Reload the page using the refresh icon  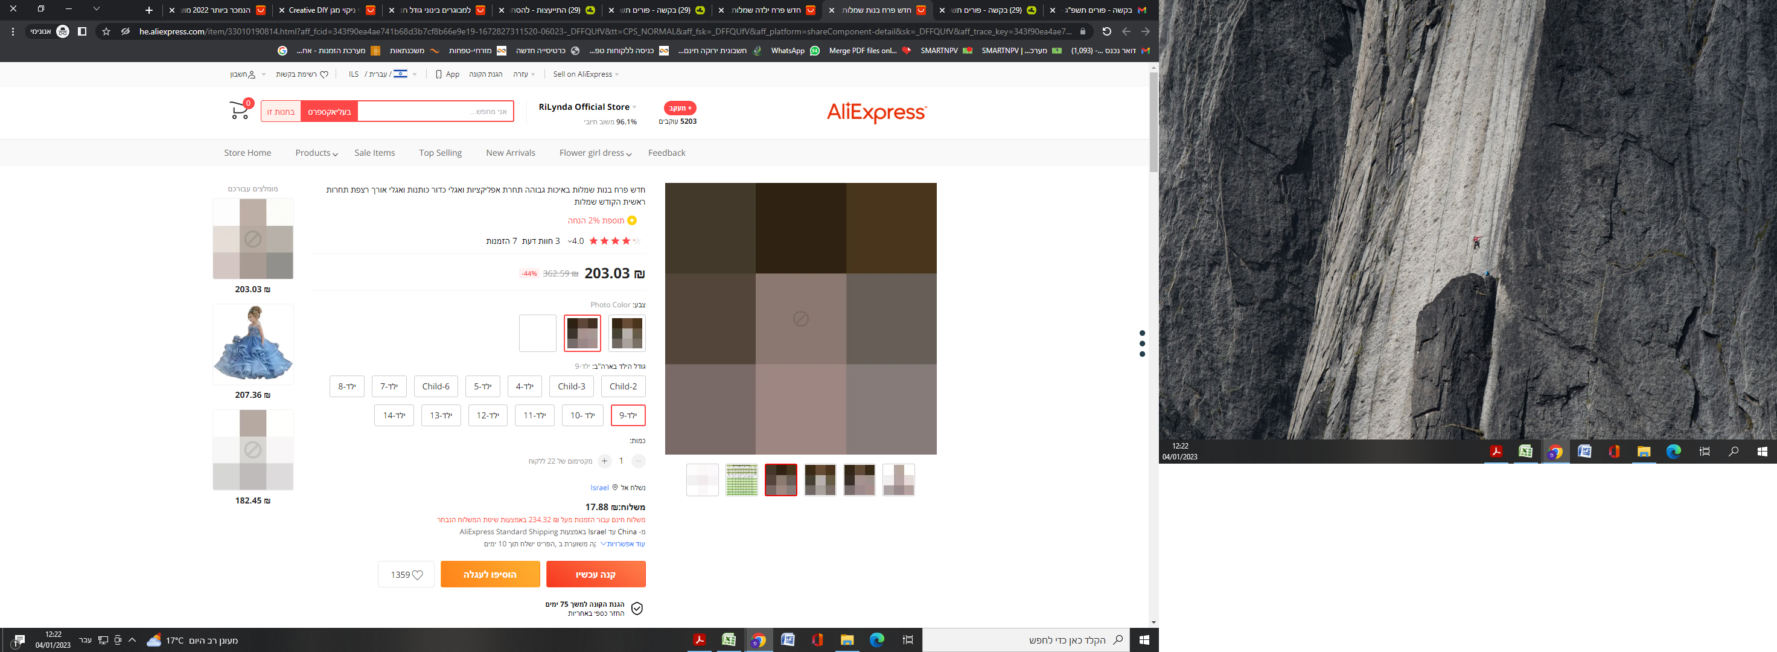(x=1106, y=32)
